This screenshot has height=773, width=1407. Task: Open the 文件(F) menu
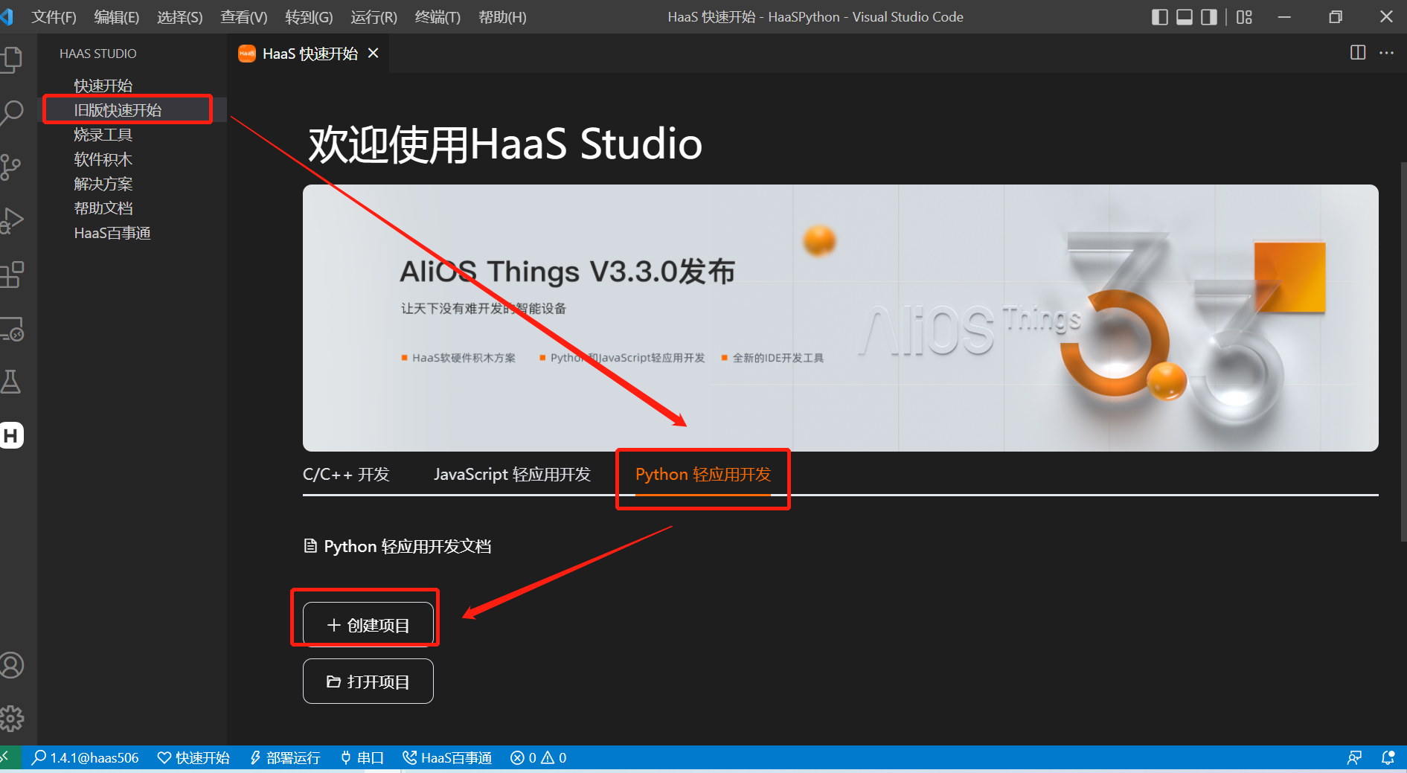54,17
